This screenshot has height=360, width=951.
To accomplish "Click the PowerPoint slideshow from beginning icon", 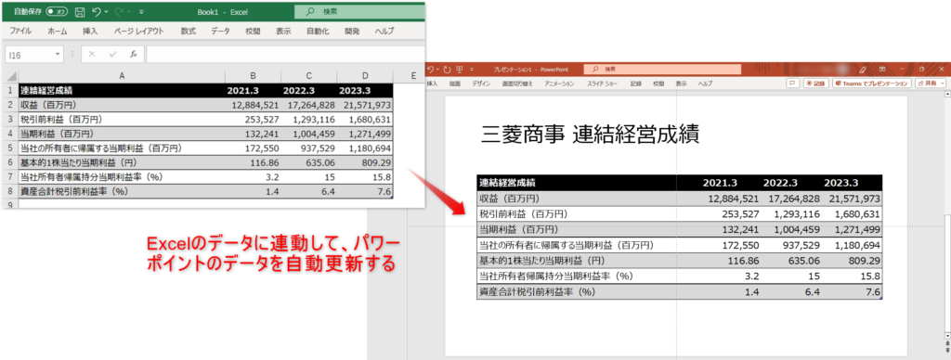I will coord(459,69).
